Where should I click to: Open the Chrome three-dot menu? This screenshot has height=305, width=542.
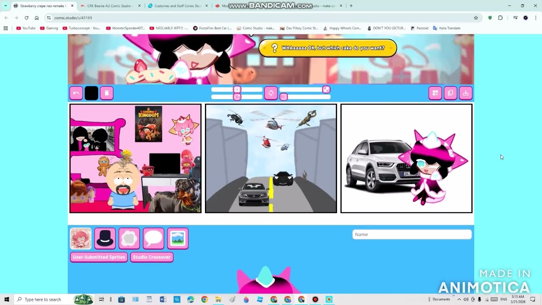tap(536, 18)
